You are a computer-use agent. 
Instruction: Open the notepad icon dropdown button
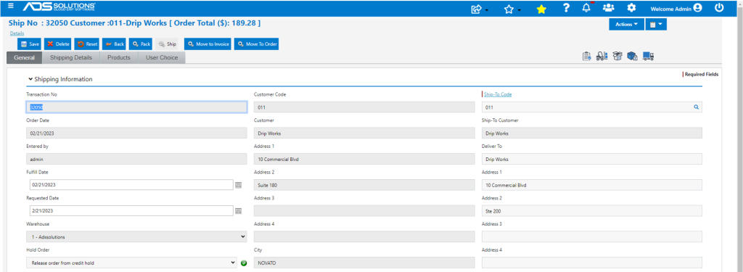coord(656,24)
